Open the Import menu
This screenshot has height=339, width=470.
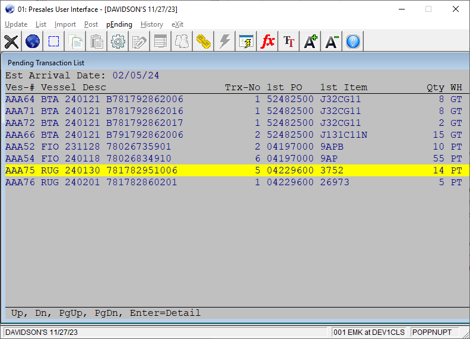click(65, 24)
